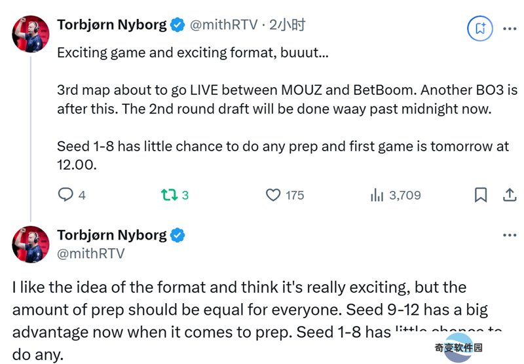The height and width of the screenshot is (364, 524).
Task: Like the first tweet with heart icon
Action: pos(273,195)
